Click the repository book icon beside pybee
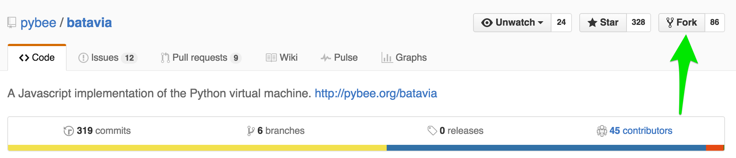The width and height of the screenshot is (736, 158). pyautogui.click(x=12, y=23)
